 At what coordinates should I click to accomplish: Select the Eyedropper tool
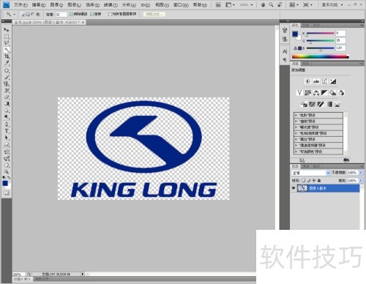[x=7, y=63]
